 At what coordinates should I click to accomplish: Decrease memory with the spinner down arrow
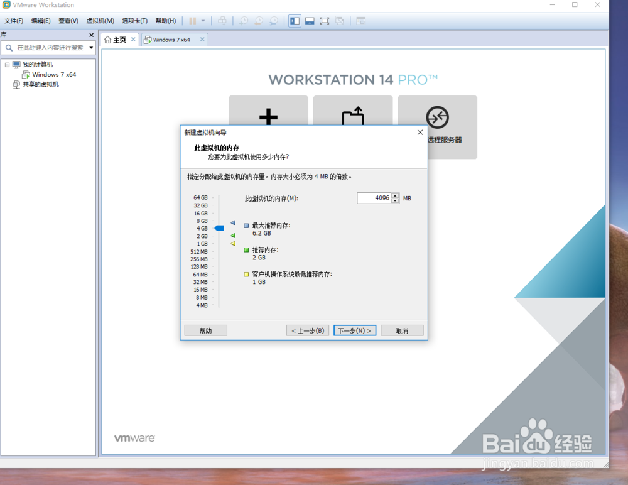point(395,201)
